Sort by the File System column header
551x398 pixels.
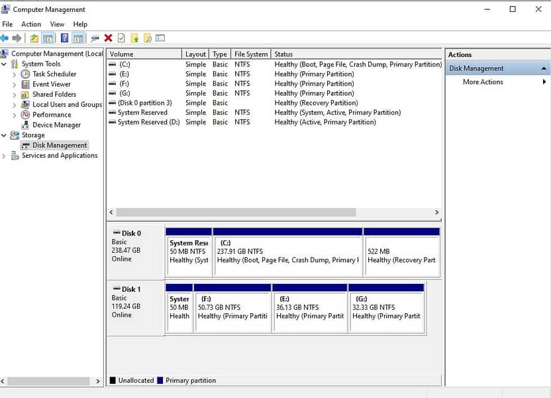pyautogui.click(x=251, y=54)
